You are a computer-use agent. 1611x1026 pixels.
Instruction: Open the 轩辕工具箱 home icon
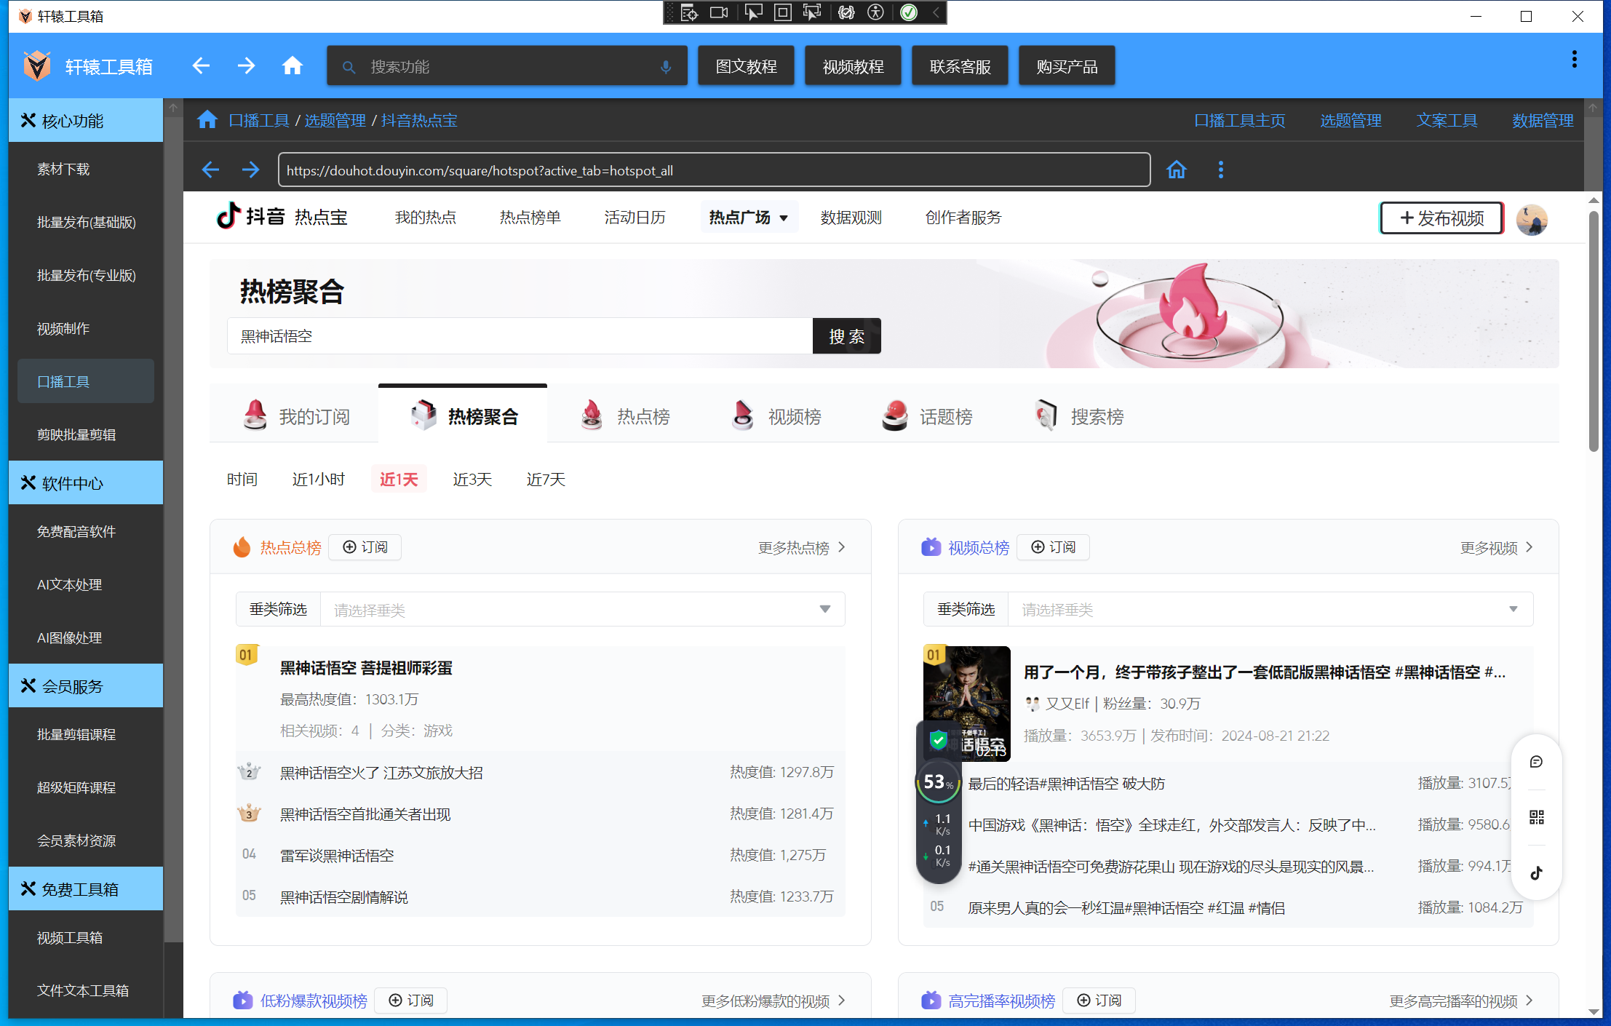[x=292, y=66]
